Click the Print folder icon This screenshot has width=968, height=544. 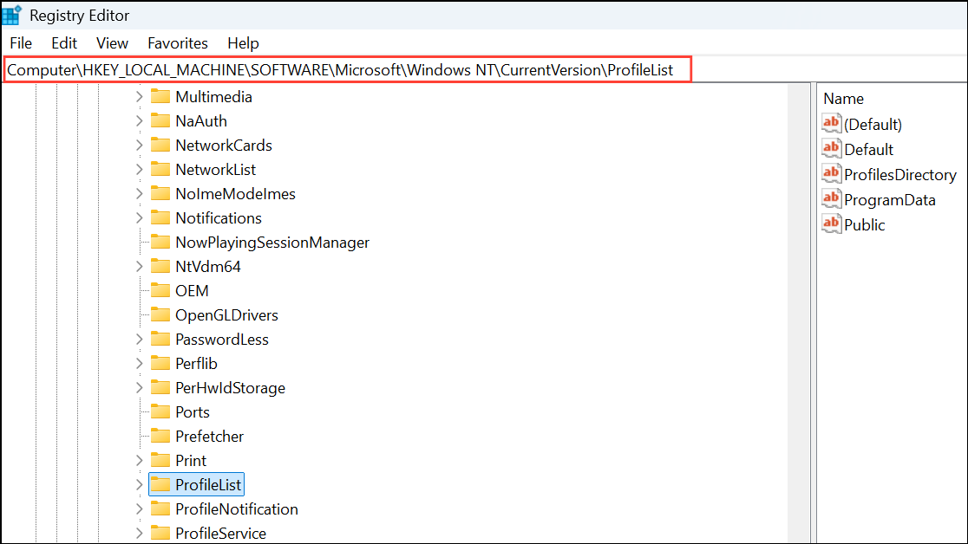[160, 460]
